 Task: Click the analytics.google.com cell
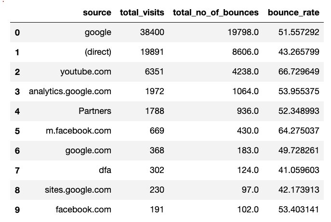pyautogui.click(x=70, y=91)
